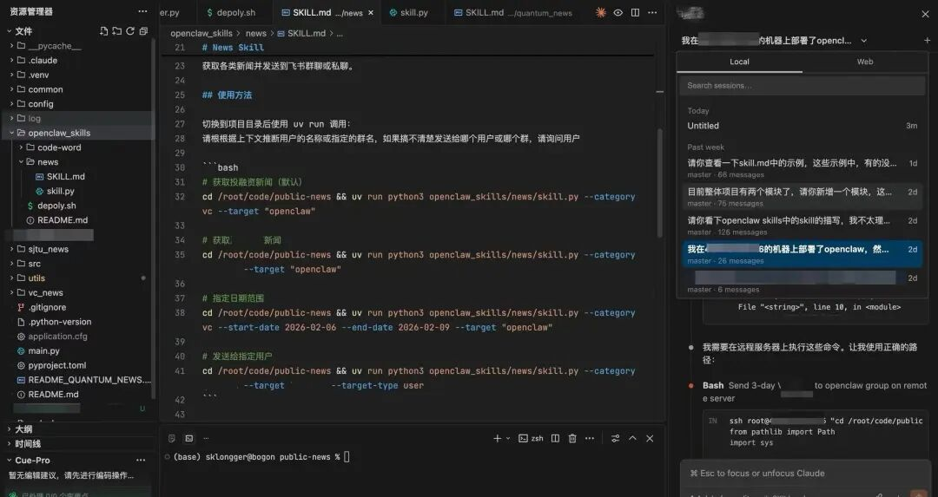Kill terminal with the trash icon

(x=572, y=439)
